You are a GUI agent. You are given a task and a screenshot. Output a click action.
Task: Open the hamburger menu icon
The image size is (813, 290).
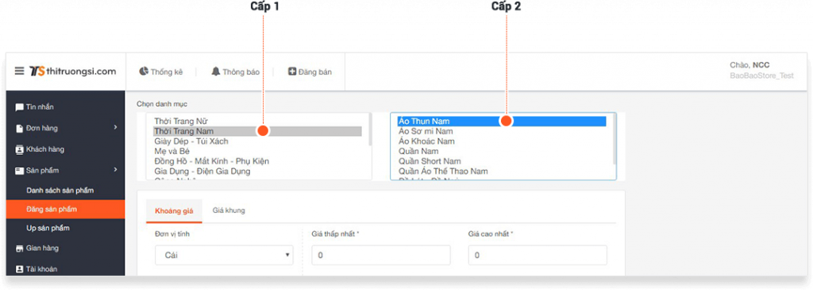[x=19, y=71]
